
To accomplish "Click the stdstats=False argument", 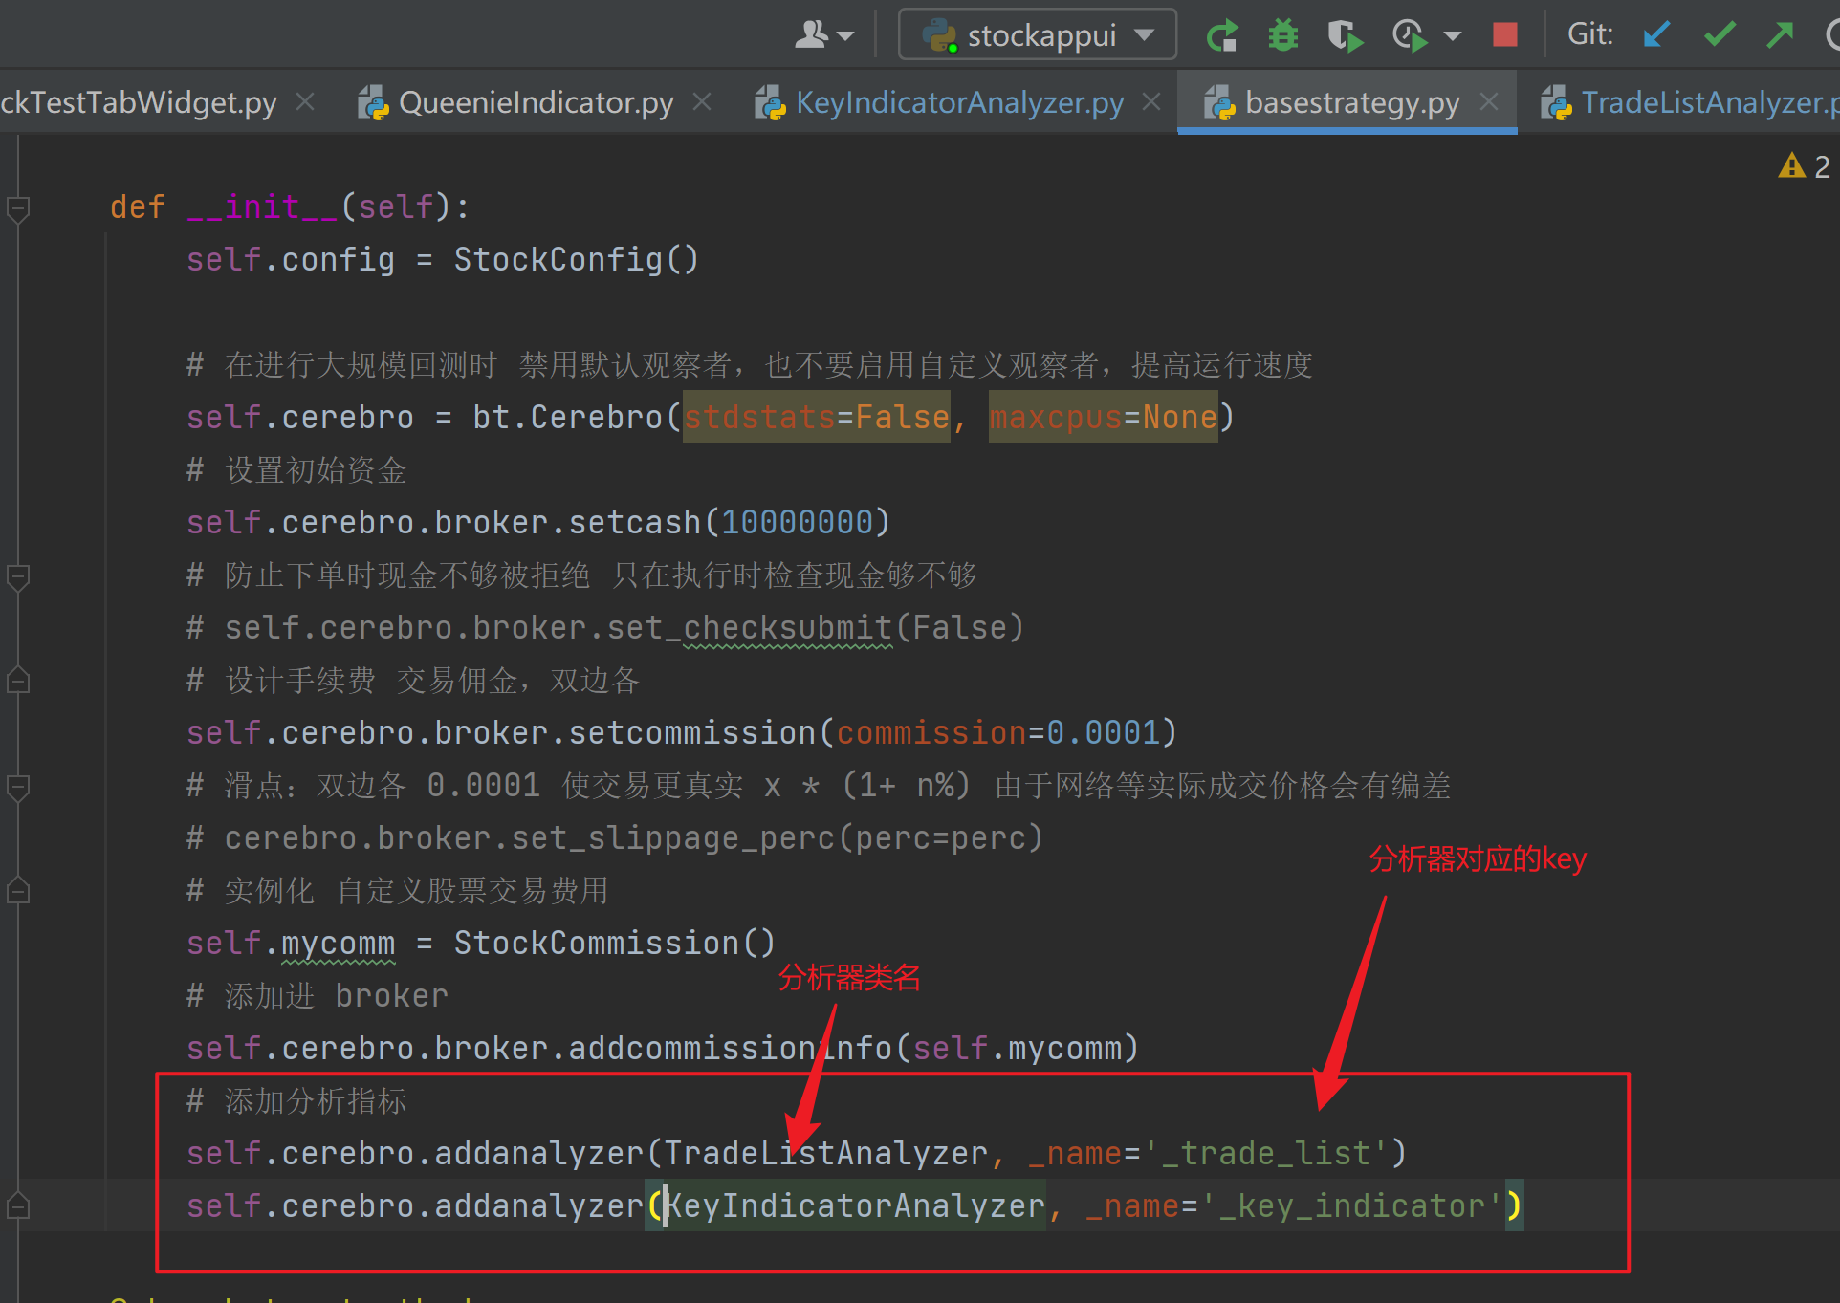I will [817, 418].
